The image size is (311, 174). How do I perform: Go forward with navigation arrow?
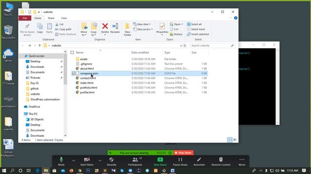click(x=30, y=45)
